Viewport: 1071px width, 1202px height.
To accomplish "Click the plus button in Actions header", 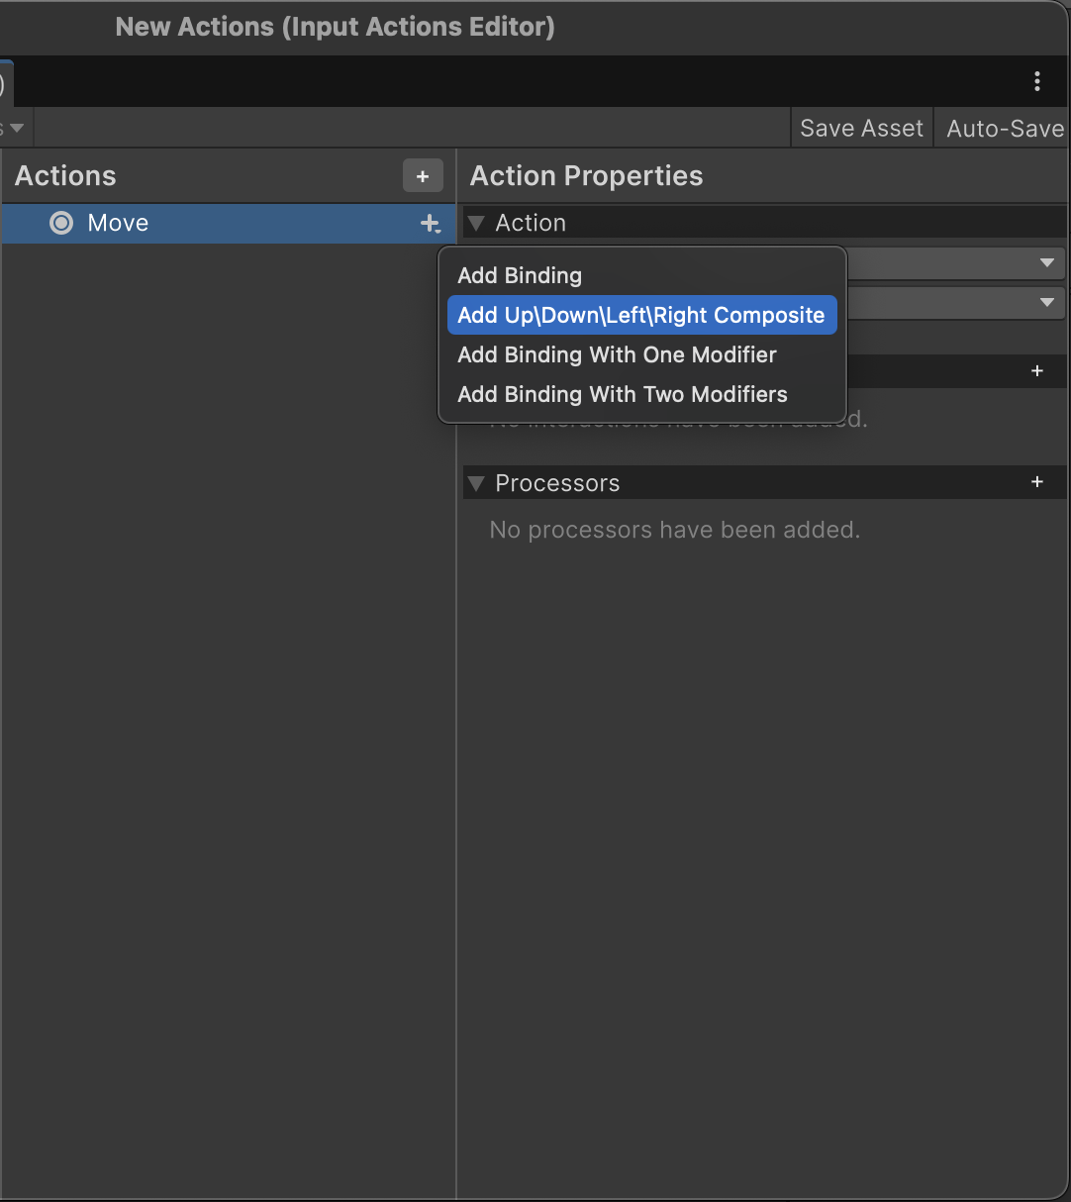I will click(x=423, y=176).
